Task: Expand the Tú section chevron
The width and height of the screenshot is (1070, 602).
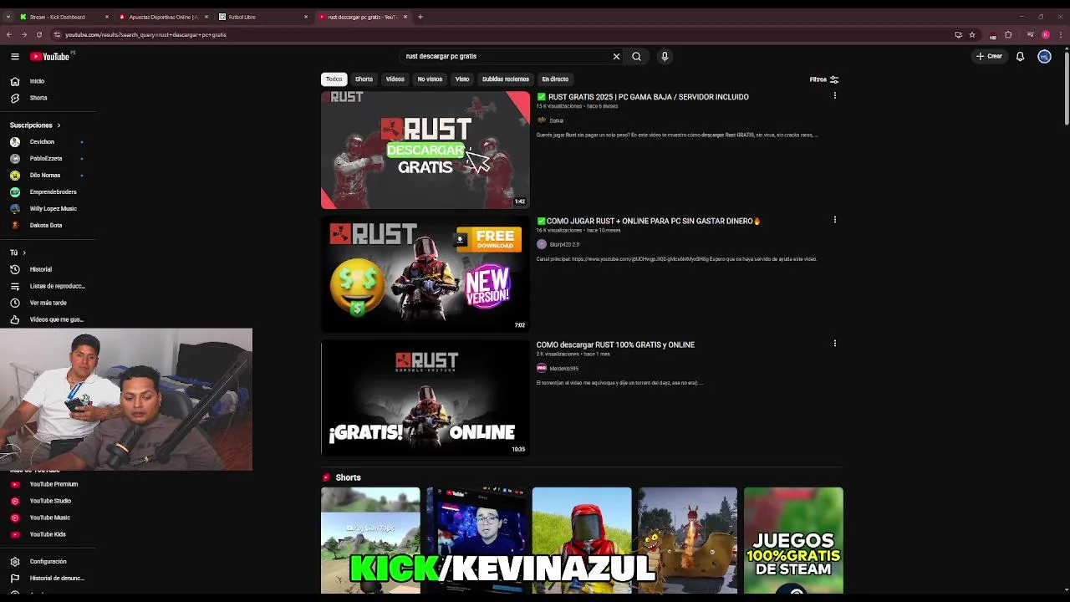Action: click(23, 253)
